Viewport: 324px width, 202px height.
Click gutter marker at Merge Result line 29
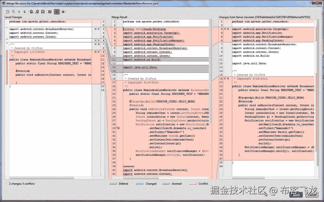click(118, 128)
